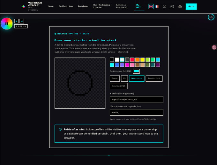Click the 'Holder Avatar — Beta' label
Image resolution: width=217 pixels, height=165 pixels.
[x=73, y=34]
